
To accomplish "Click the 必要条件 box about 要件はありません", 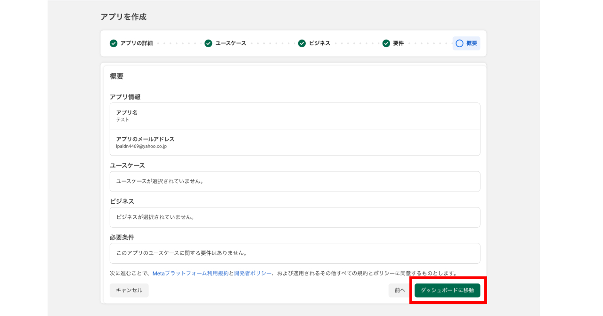I will point(295,253).
